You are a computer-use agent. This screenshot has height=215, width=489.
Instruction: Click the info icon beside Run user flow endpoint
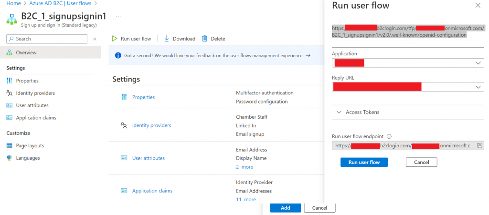389,136
